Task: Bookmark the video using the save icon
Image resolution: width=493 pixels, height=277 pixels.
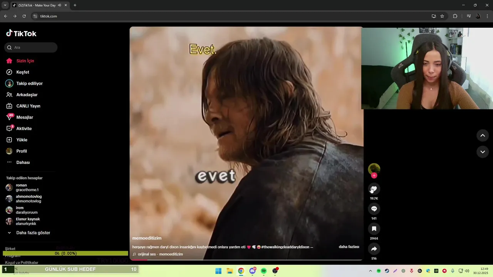Action: (374, 229)
